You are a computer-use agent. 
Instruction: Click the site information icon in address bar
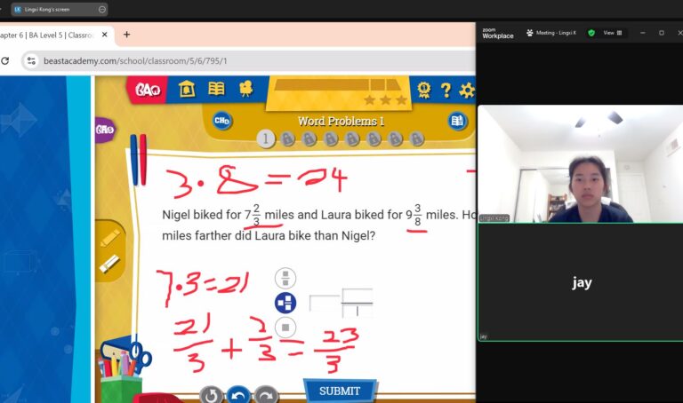click(31, 61)
